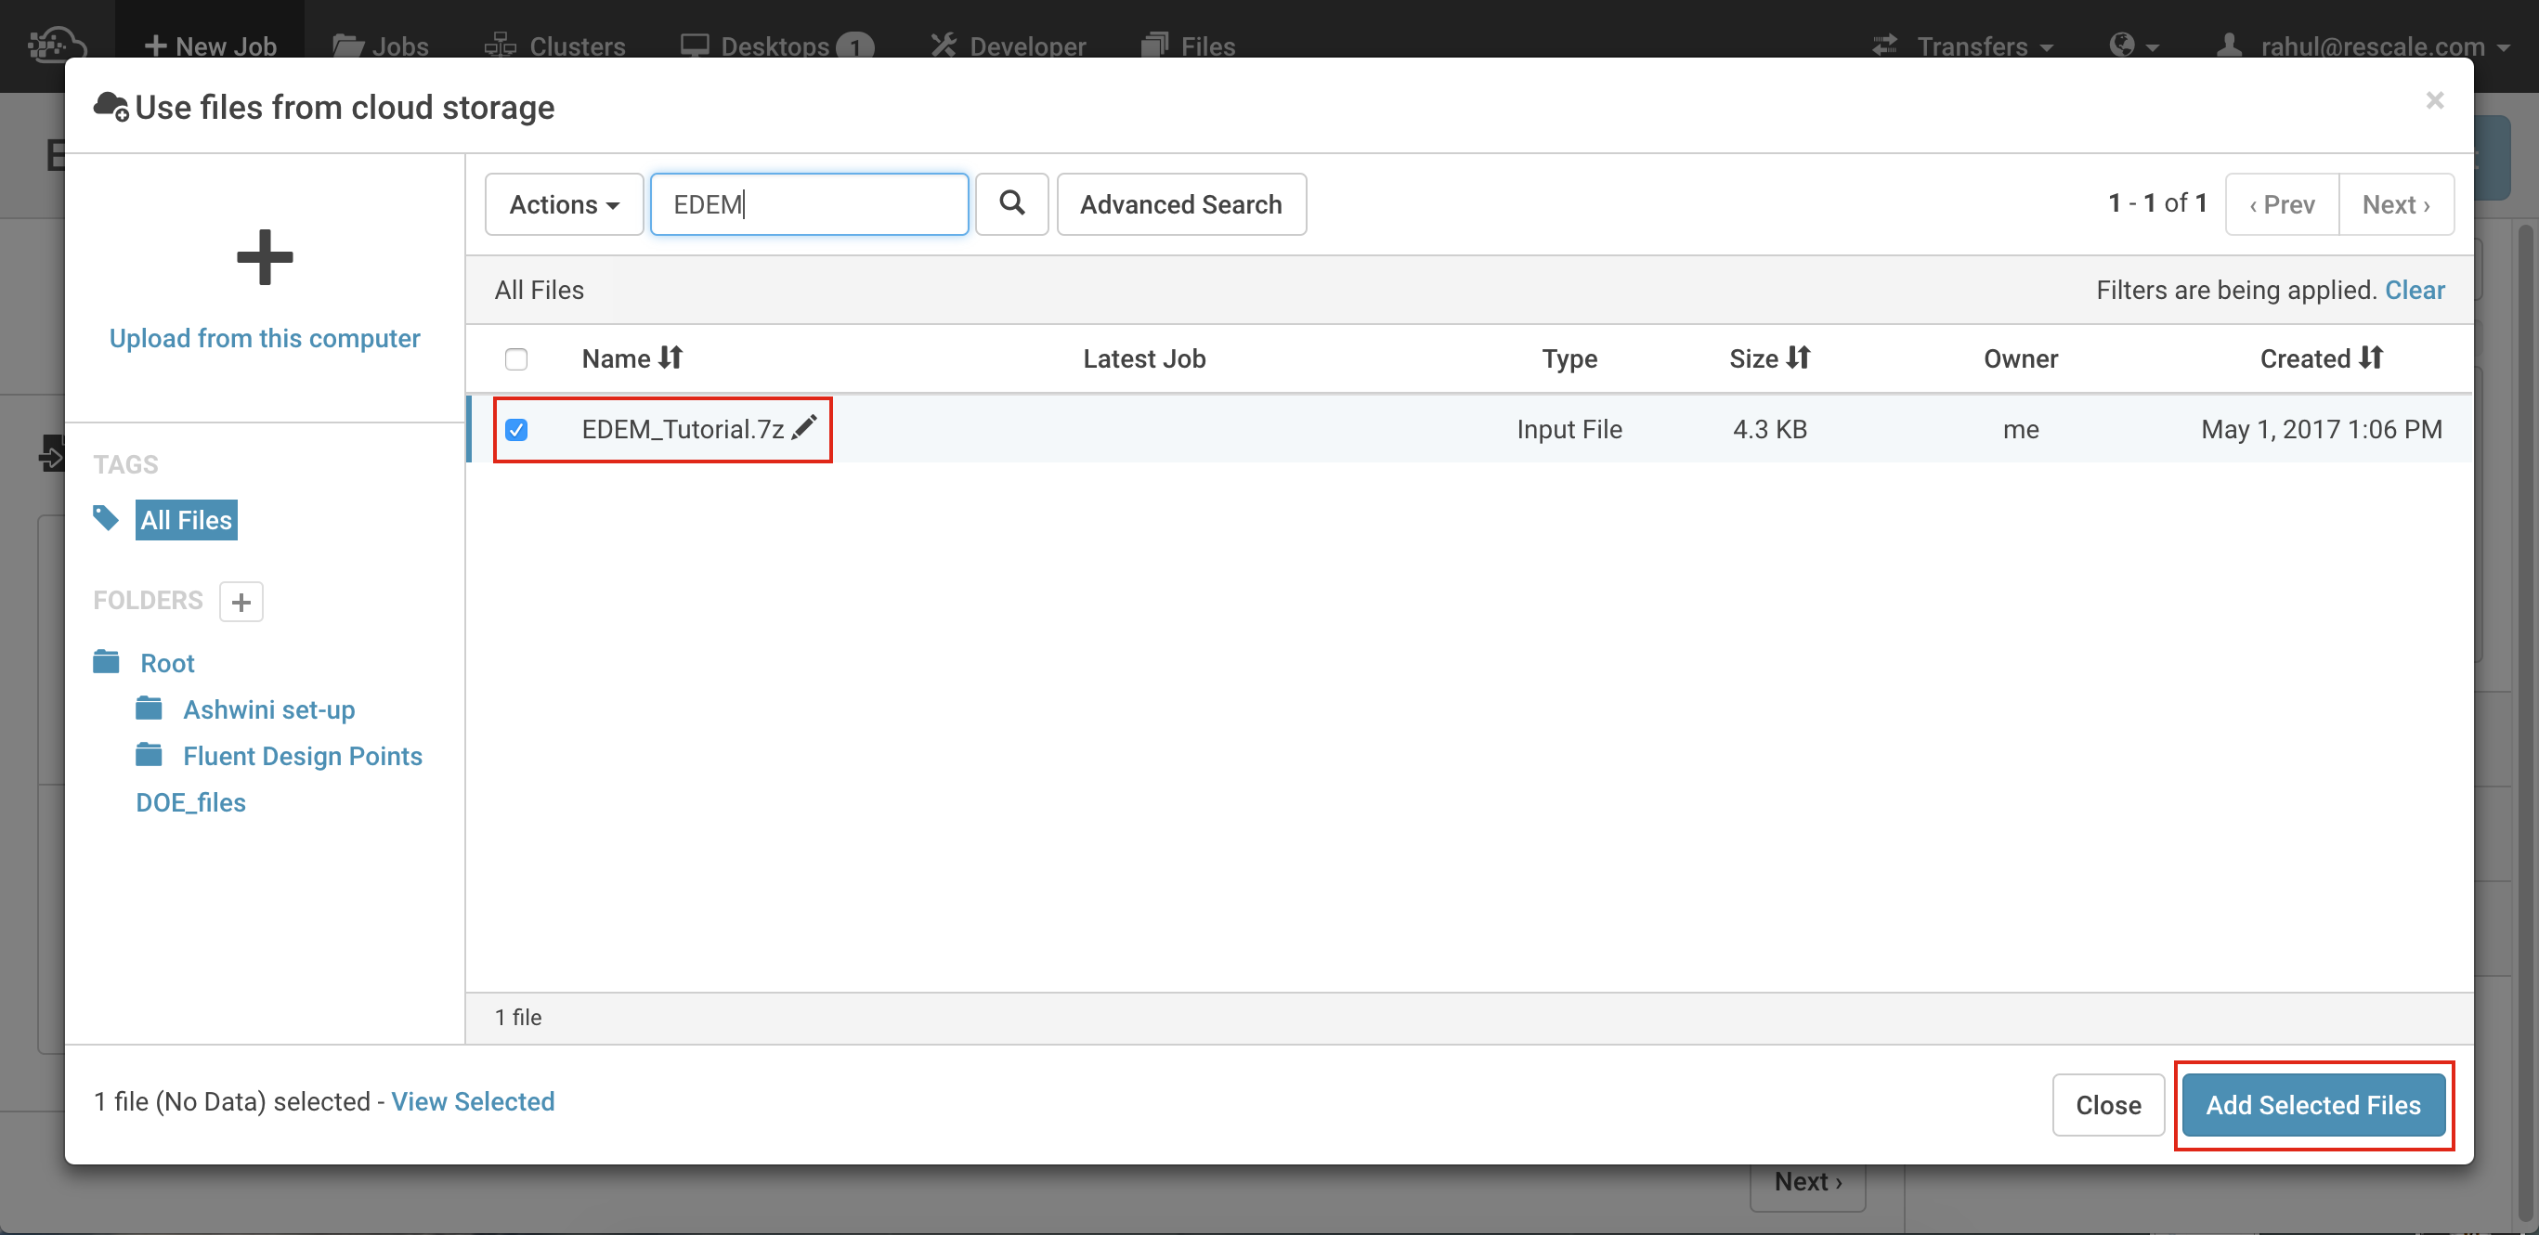Toggle the select-all header checkbox
Image resolution: width=2539 pixels, height=1235 pixels.
516,358
